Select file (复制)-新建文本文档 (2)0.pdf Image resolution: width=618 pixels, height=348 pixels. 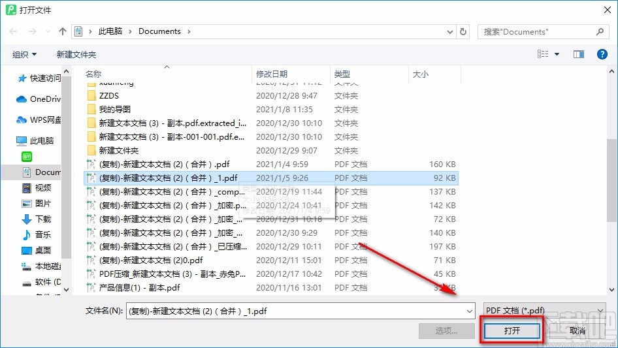coord(271,261)
